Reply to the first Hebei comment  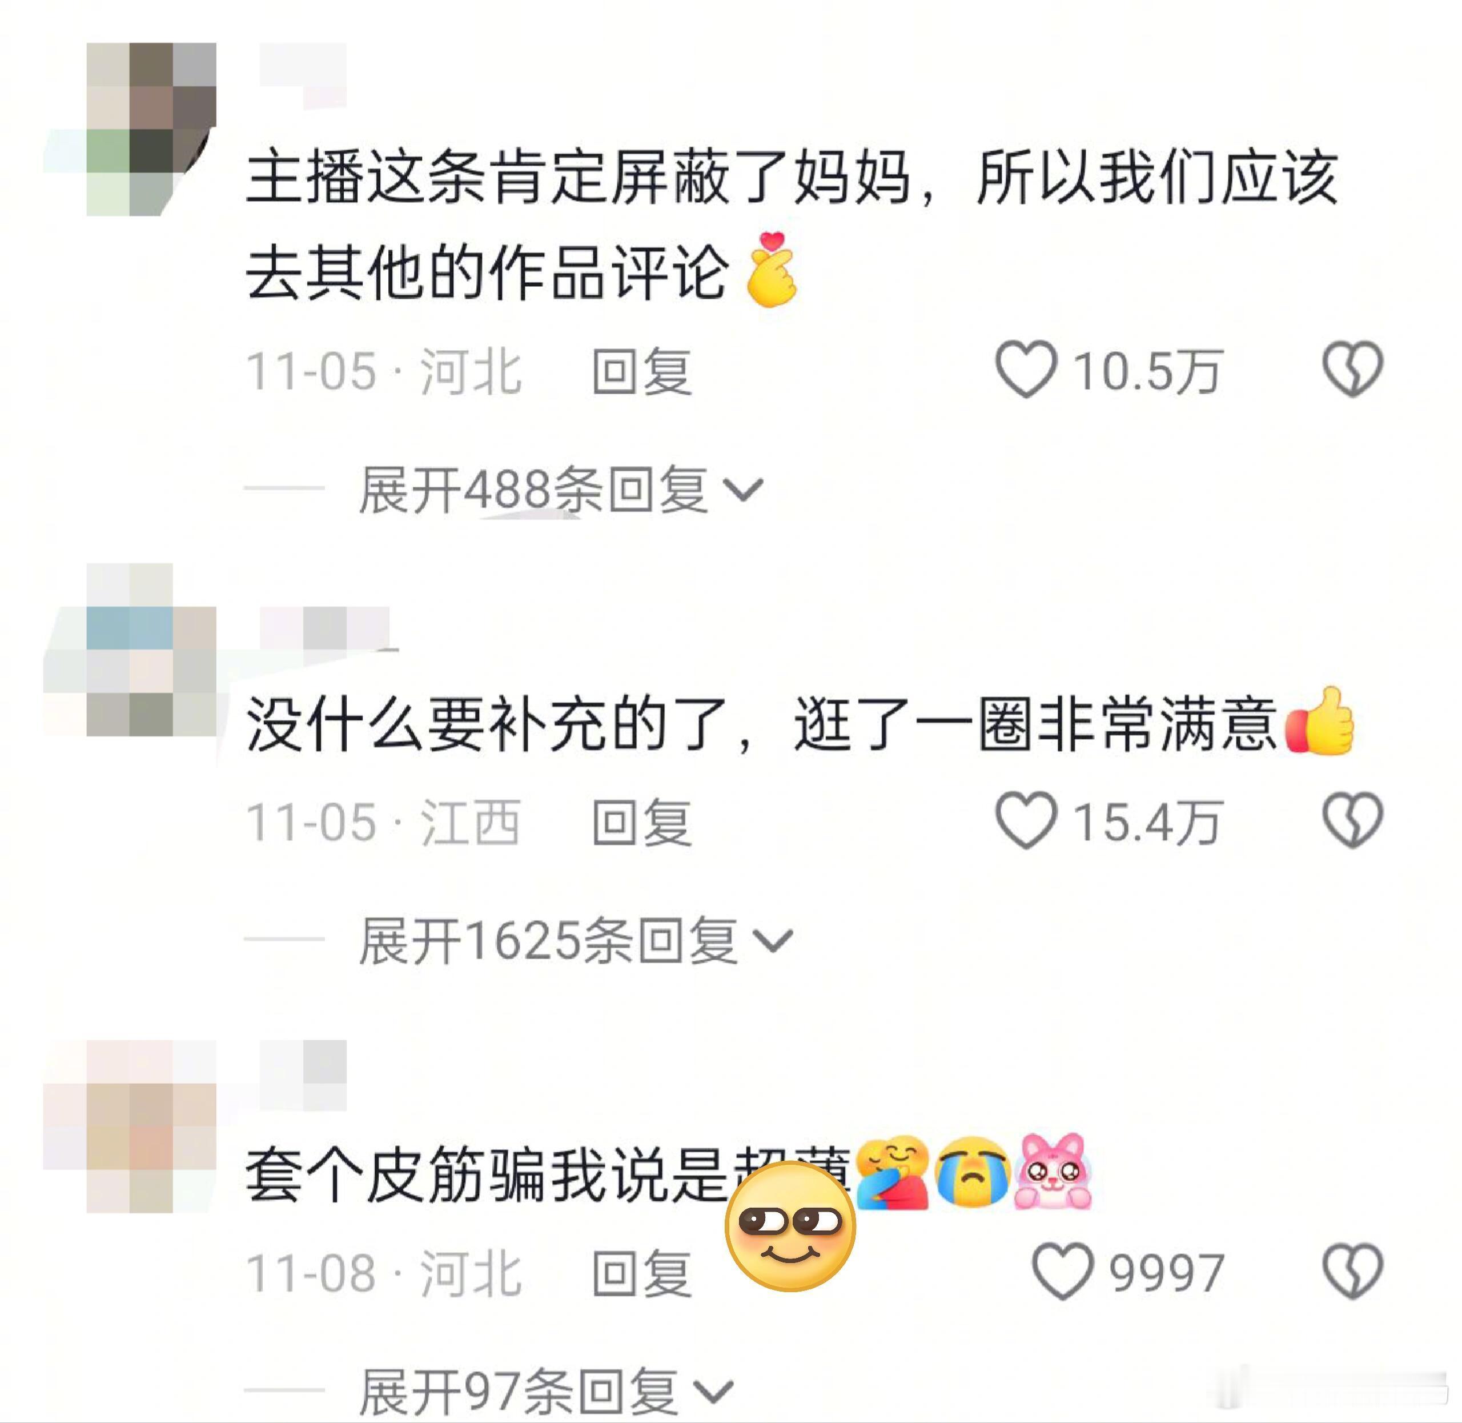(x=642, y=371)
